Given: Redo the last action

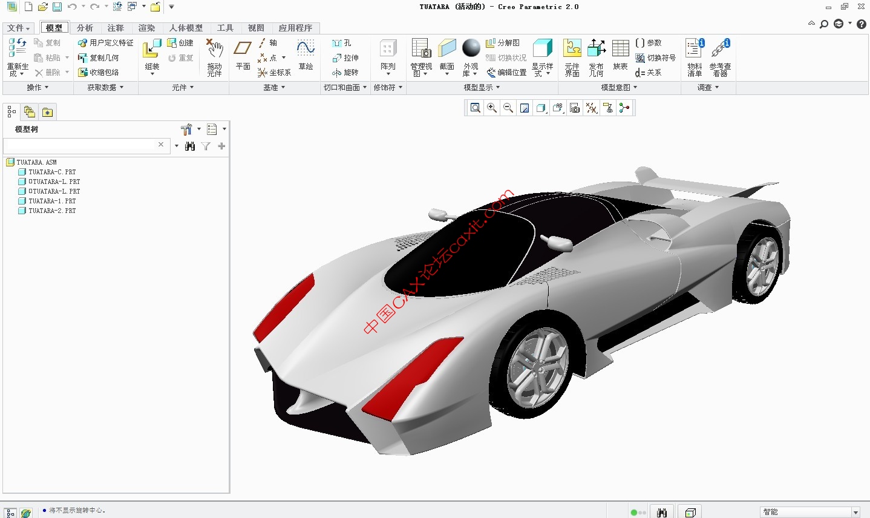Looking at the screenshot, I should coord(94,7).
